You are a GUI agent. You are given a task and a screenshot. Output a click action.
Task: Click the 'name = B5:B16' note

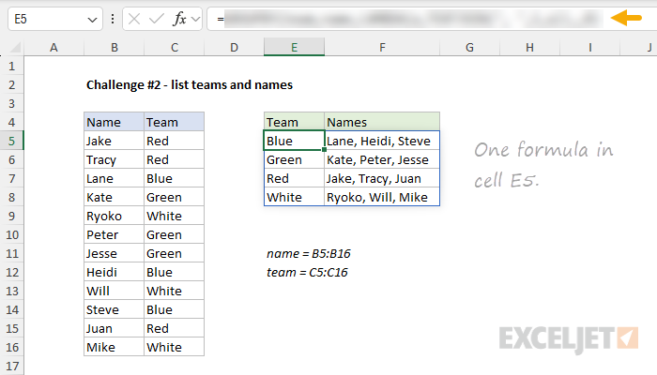pos(309,254)
